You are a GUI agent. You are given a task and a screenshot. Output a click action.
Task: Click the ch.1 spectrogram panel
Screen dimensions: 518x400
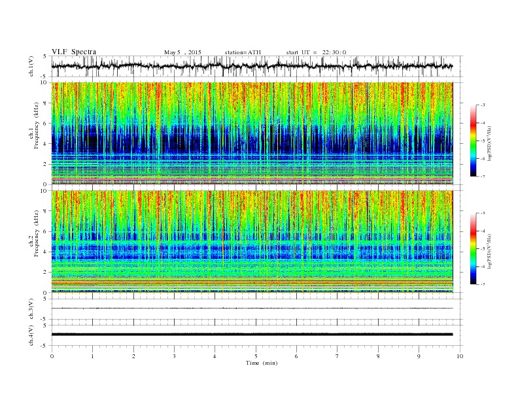252,133
